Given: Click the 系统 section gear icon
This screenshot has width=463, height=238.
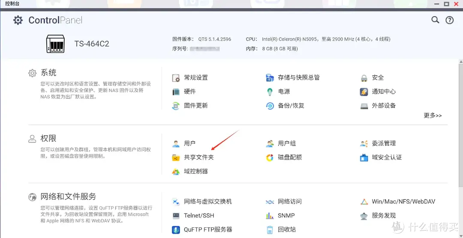Looking at the screenshot, I should 32,73.
